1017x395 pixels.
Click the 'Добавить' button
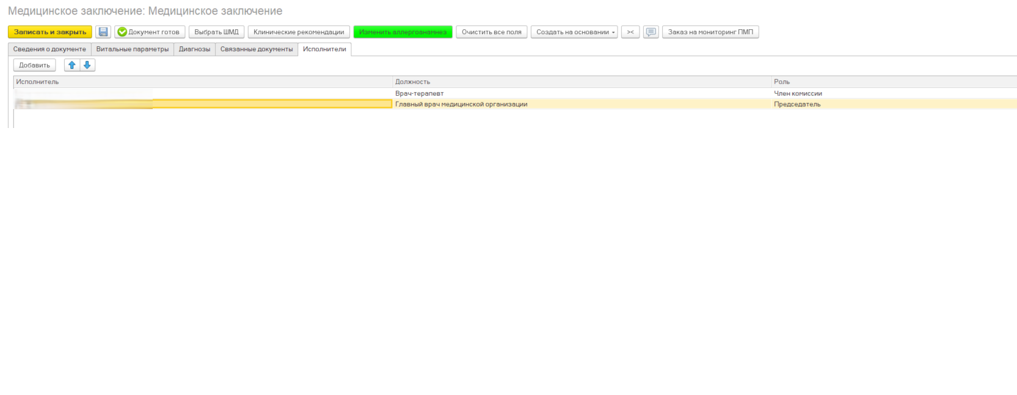[x=34, y=65]
